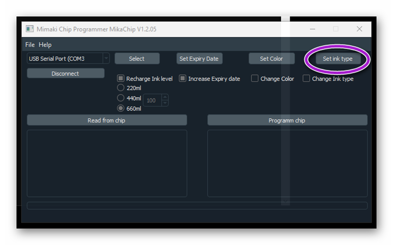Enable the Change Color checkbox
This screenshot has height=245, width=393.
click(x=255, y=78)
